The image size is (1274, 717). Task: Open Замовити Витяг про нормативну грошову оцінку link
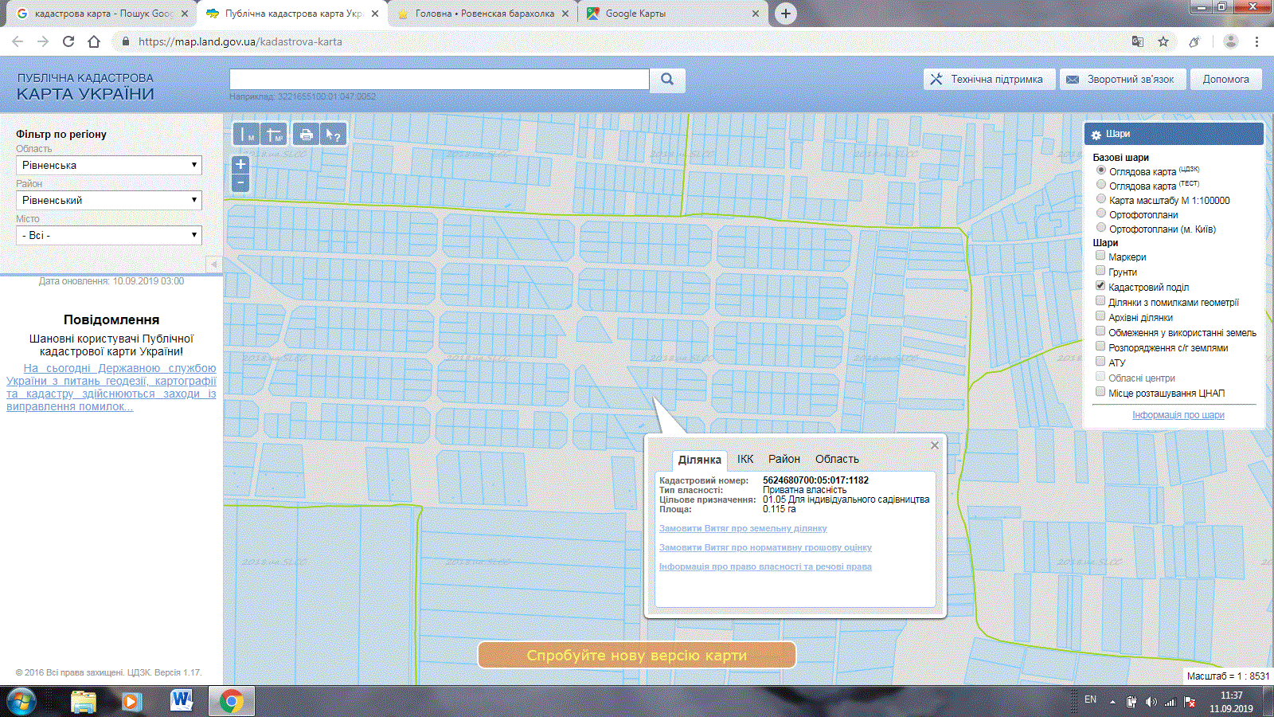tap(765, 547)
